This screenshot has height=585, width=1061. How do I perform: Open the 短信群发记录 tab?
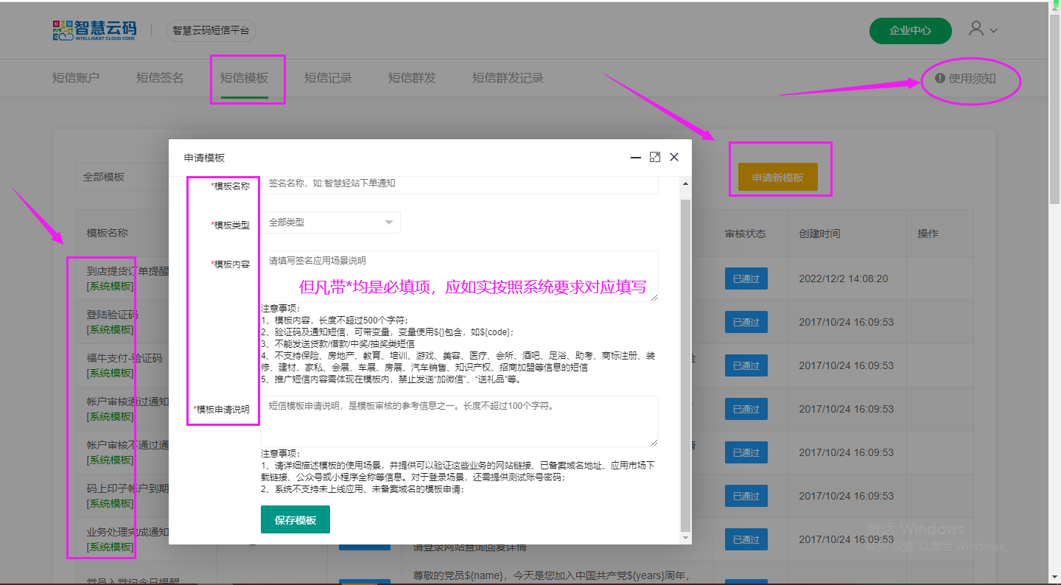[508, 78]
